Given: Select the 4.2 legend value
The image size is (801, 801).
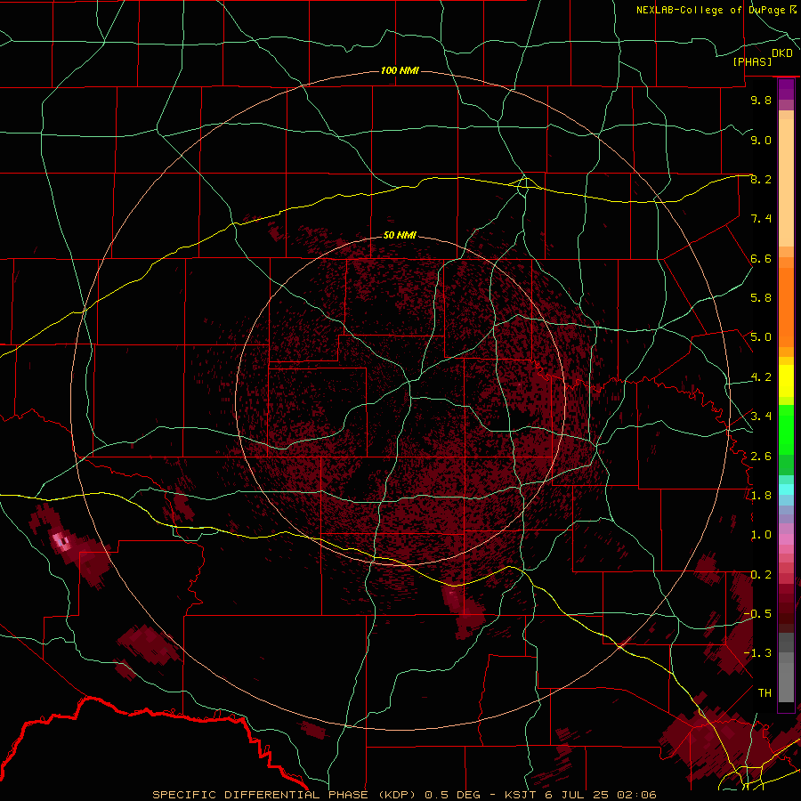Looking at the screenshot, I should click(761, 377).
